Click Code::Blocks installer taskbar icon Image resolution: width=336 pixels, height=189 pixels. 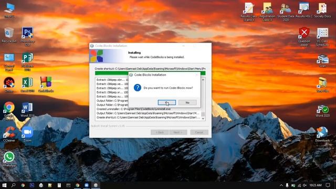(96, 185)
